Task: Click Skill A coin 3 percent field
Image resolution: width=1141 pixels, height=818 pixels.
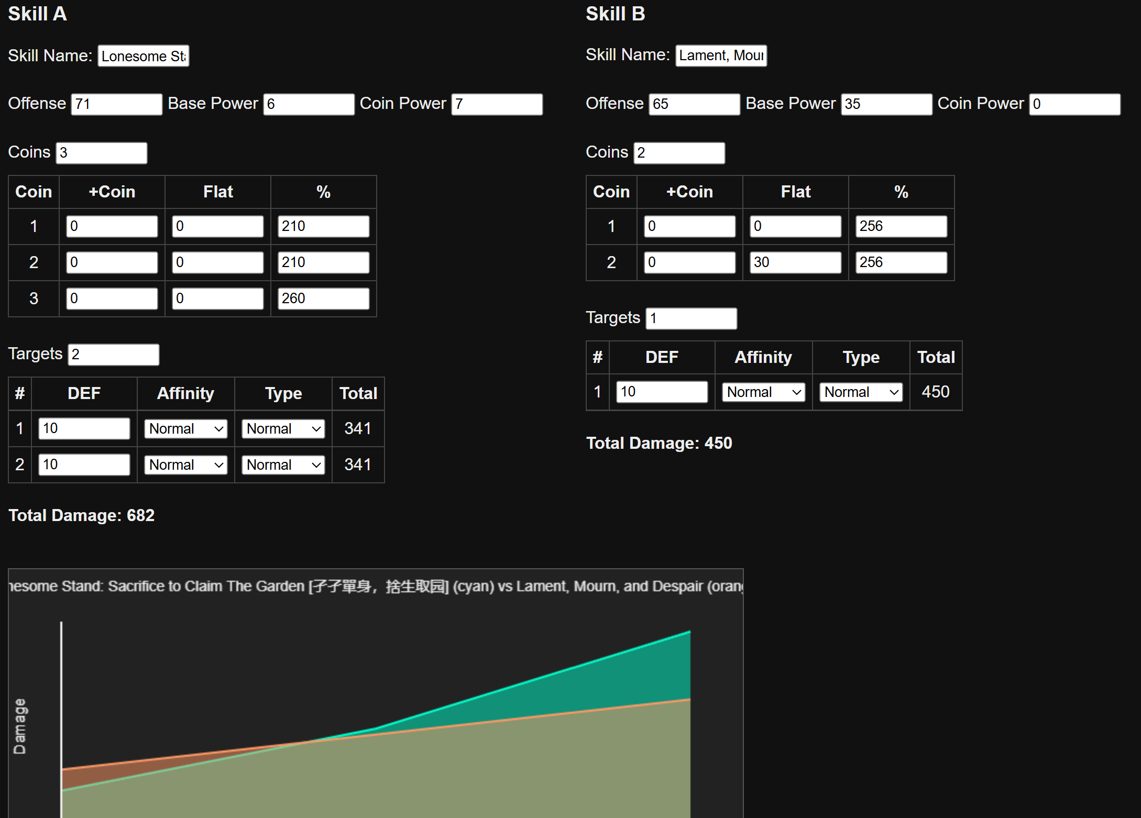Action: tap(323, 299)
